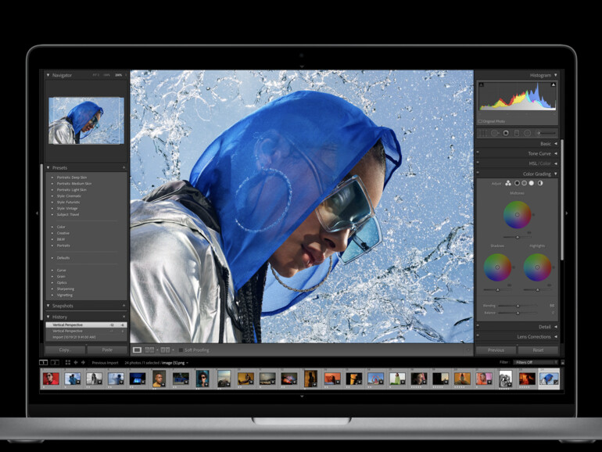This screenshot has height=452, width=602.
Task: Click the Reset button
Action: [x=538, y=350]
